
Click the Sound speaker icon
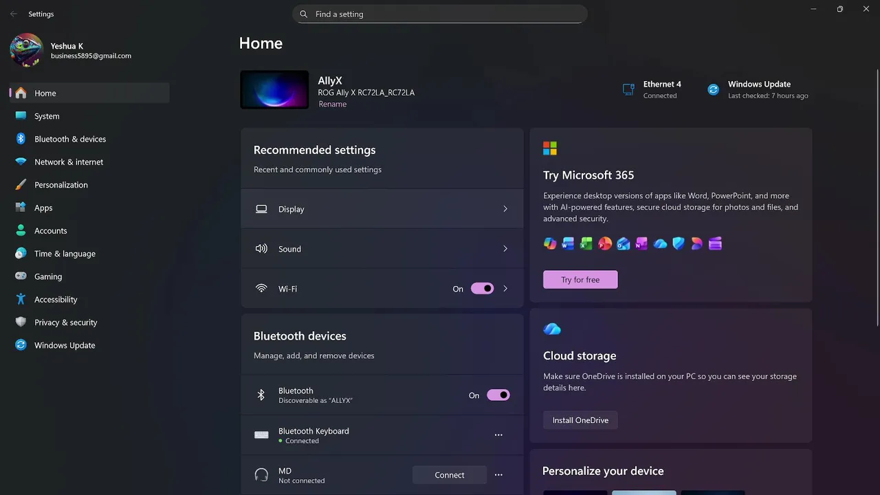pos(261,249)
